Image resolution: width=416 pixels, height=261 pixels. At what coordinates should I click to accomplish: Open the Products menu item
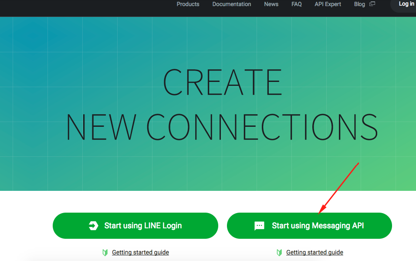pos(188,4)
